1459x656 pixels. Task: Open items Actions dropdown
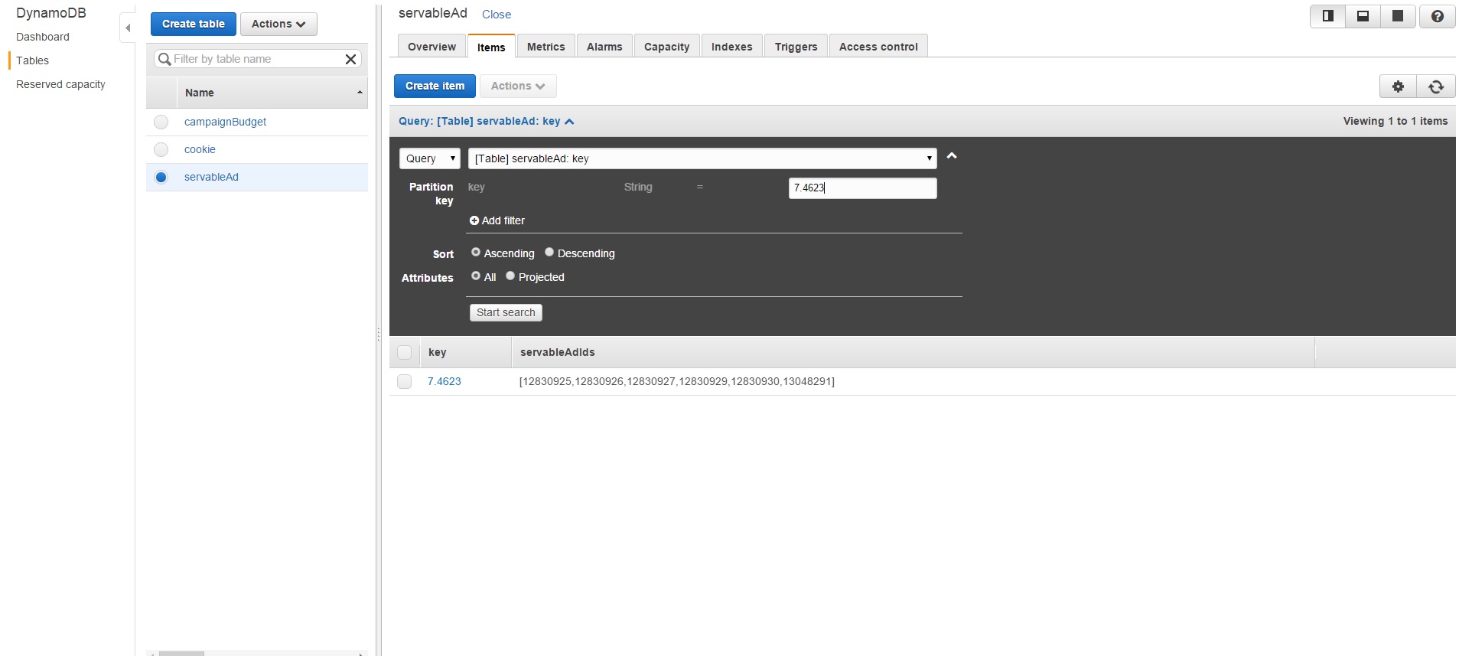pyautogui.click(x=518, y=86)
